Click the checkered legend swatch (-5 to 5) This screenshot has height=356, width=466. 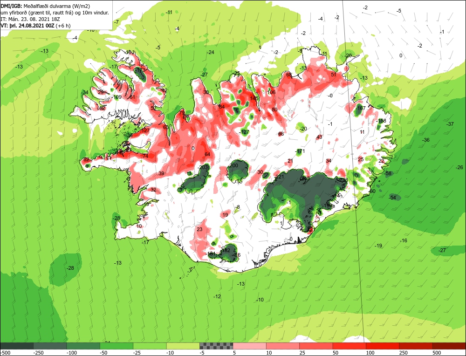click(x=216, y=346)
